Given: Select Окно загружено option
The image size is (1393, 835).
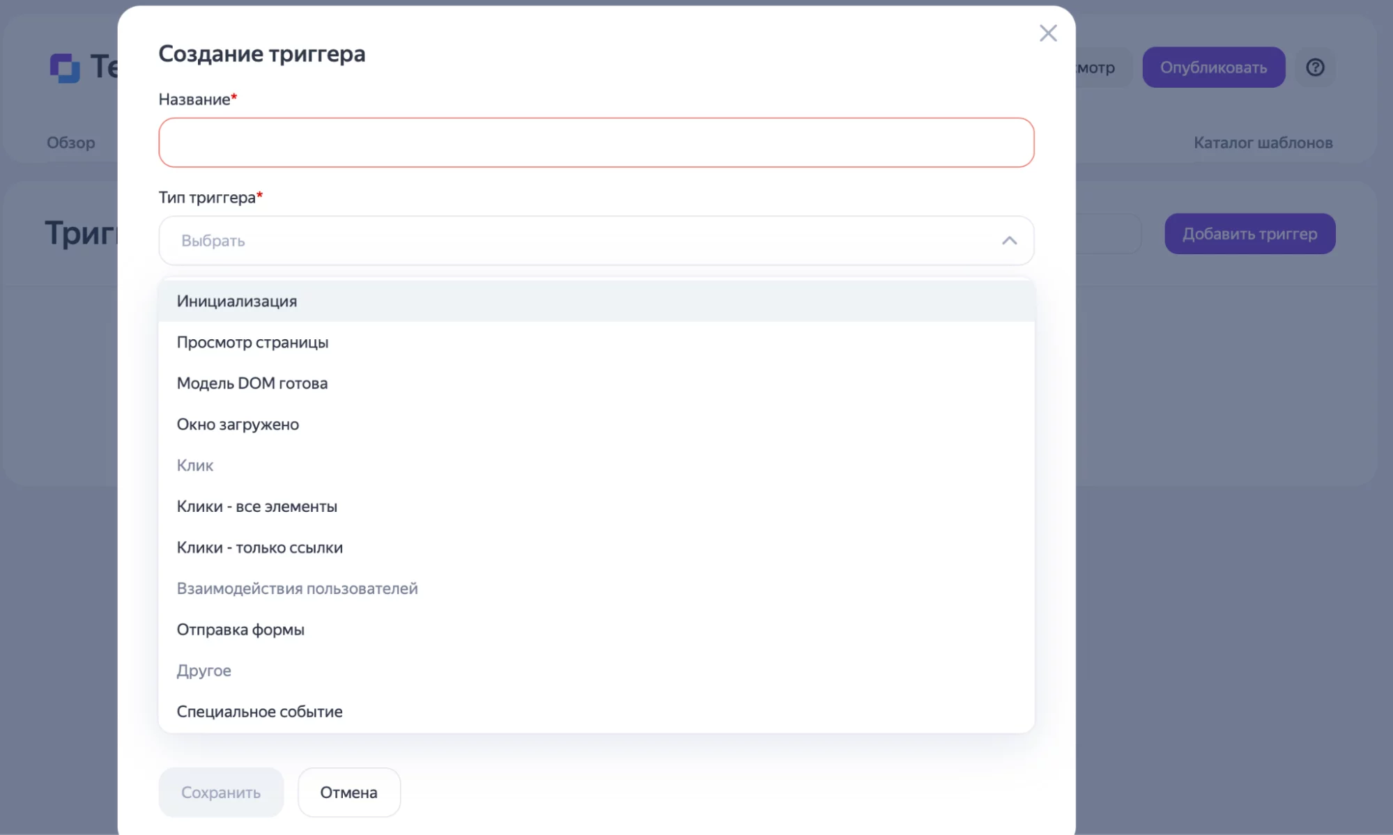Looking at the screenshot, I should (238, 425).
